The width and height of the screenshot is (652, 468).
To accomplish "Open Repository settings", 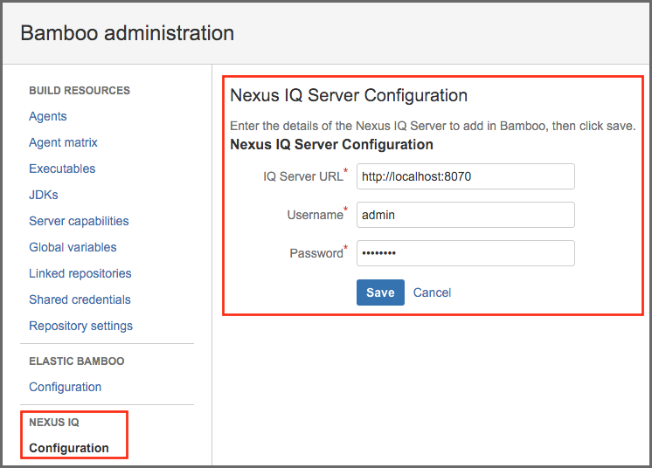I will 80,326.
